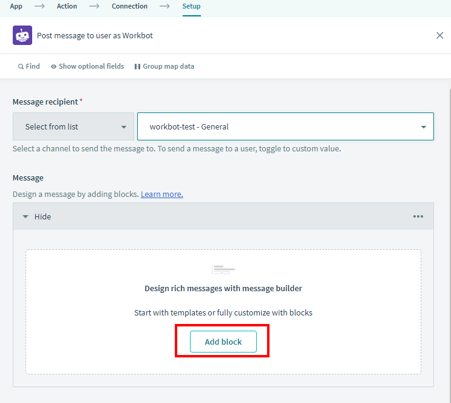Go to the Connection step tab

(x=129, y=6)
